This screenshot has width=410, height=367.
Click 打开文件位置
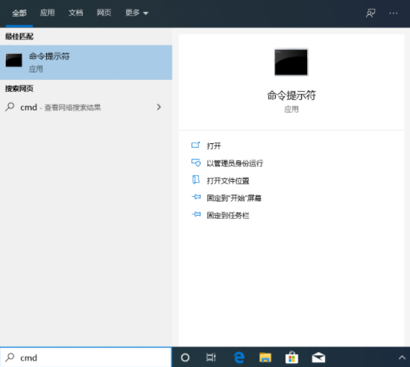click(228, 181)
